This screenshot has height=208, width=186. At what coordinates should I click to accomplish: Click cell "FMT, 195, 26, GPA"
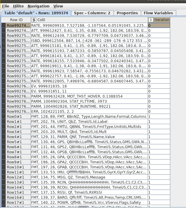(x=89, y=157)
